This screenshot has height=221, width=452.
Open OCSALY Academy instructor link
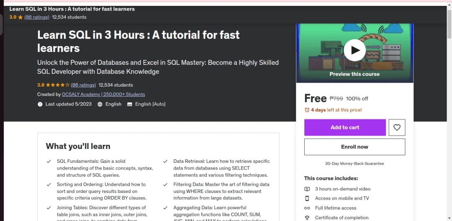tap(103, 95)
